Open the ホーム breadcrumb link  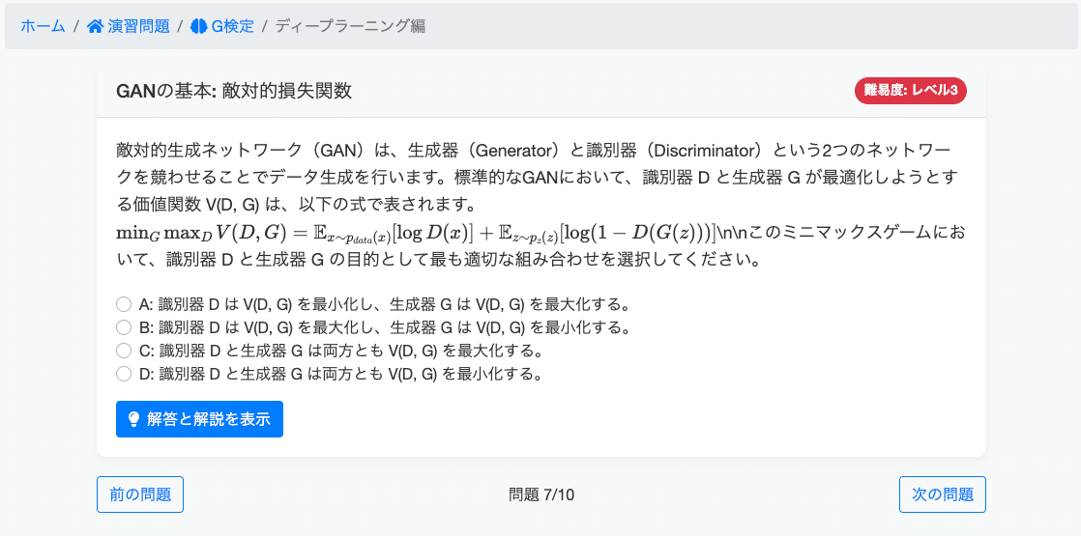tap(43, 26)
